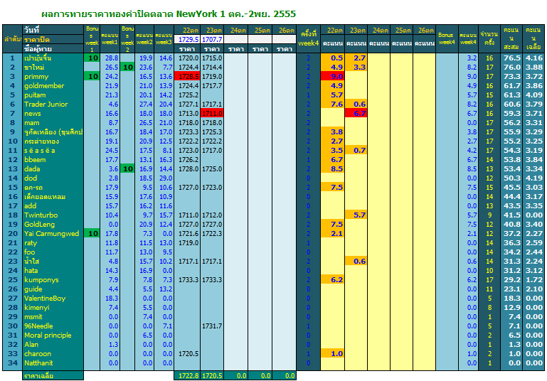Select the 23 Oct closing price cell 1707.7
547x381 pixels.
click(x=212, y=39)
